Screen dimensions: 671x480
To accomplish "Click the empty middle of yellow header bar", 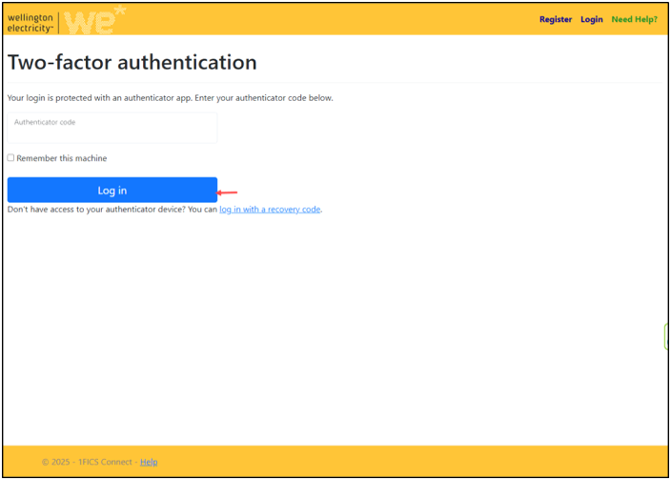I will pos(334,19).
